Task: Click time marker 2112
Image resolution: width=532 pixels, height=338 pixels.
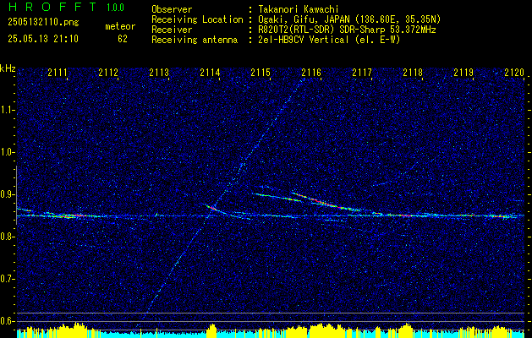Action: click(x=108, y=73)
